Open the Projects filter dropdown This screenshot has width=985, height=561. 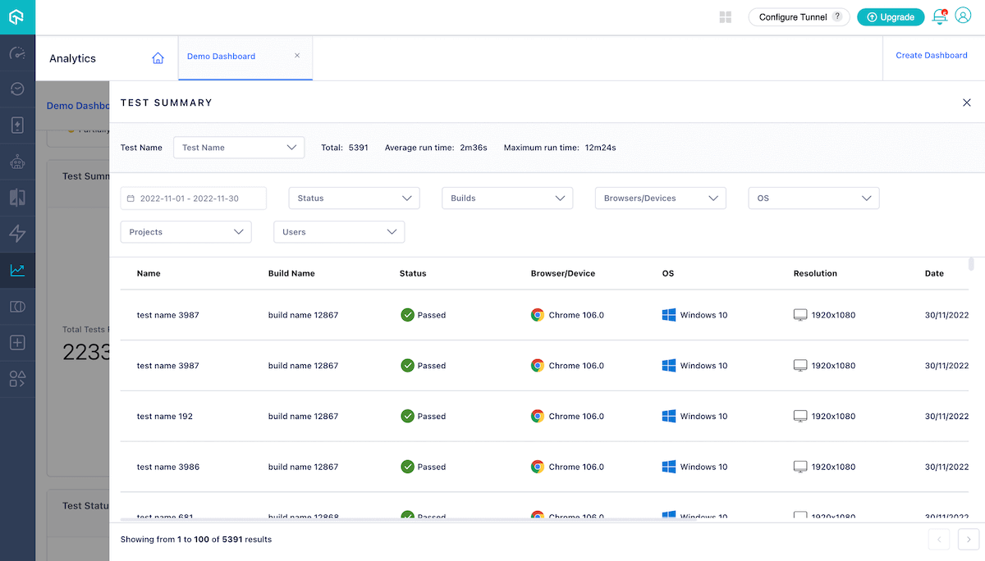click(186, 232)
